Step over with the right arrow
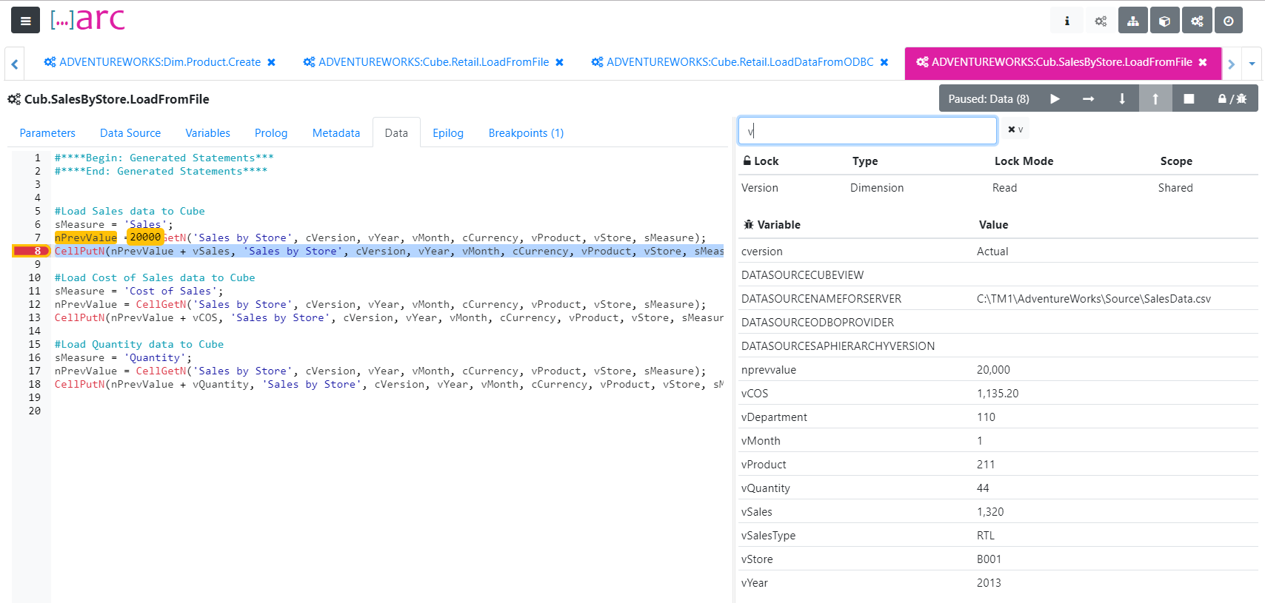 [x=1088, y=98]
